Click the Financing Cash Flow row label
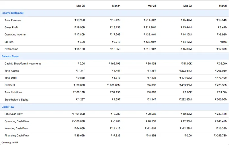The image size is (229, 145). 17,136
